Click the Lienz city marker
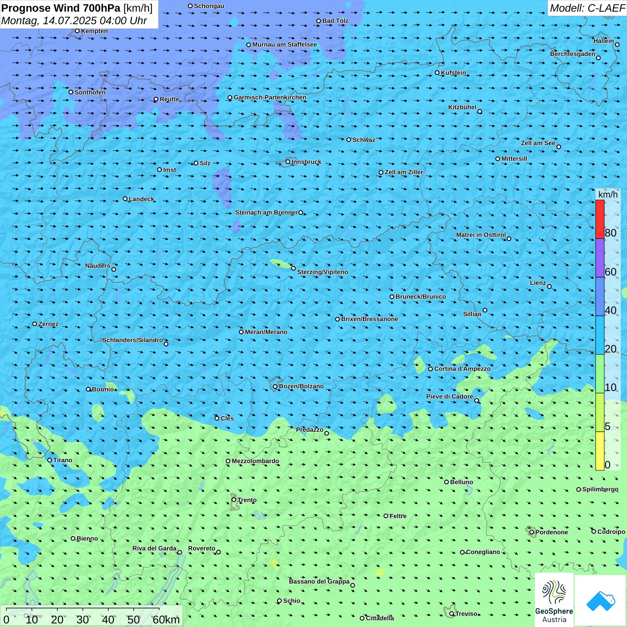627x627 pixels. 550,287
